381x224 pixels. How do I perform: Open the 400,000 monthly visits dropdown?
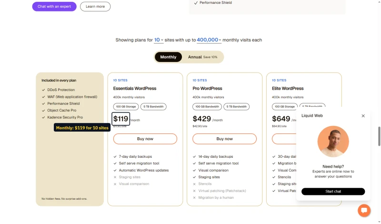coord(209,40)
